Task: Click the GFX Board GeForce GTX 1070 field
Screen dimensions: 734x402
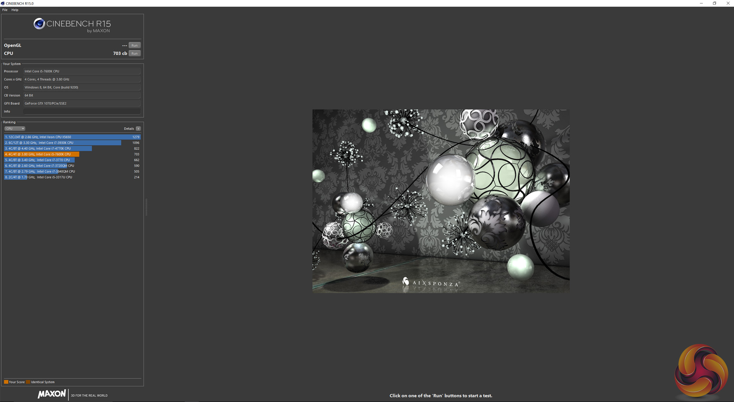Action: [82, 104]
